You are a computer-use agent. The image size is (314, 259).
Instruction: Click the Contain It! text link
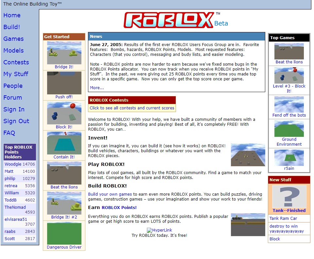pos(64,157)
